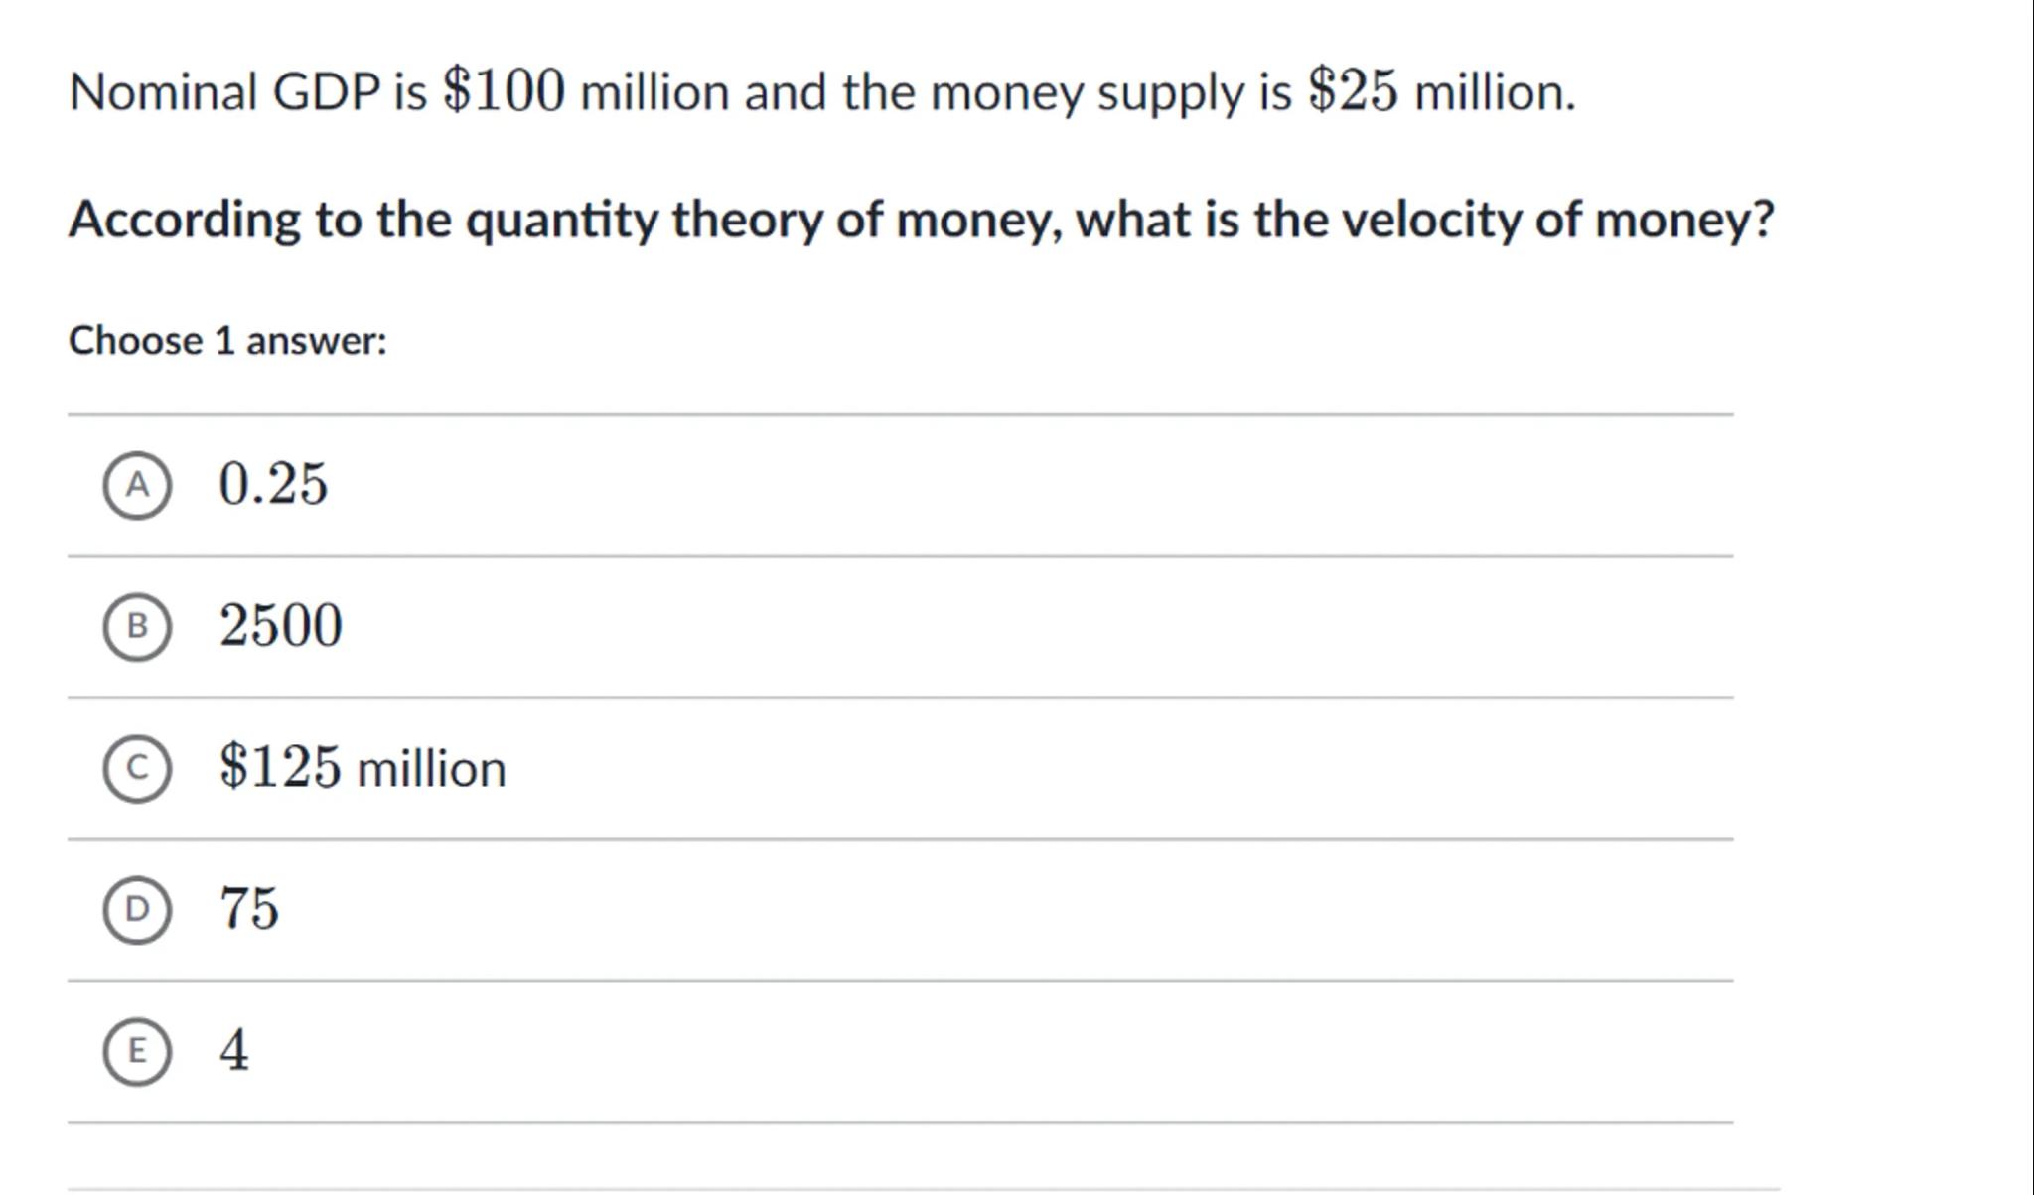Click the words 'Nominal GDP'

coord(224,92)
